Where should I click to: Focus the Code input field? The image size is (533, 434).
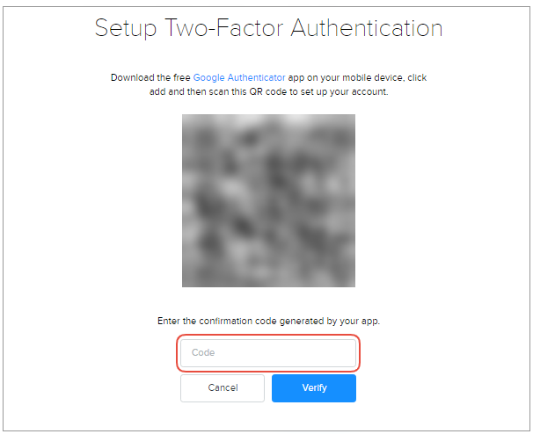(268, 353)
